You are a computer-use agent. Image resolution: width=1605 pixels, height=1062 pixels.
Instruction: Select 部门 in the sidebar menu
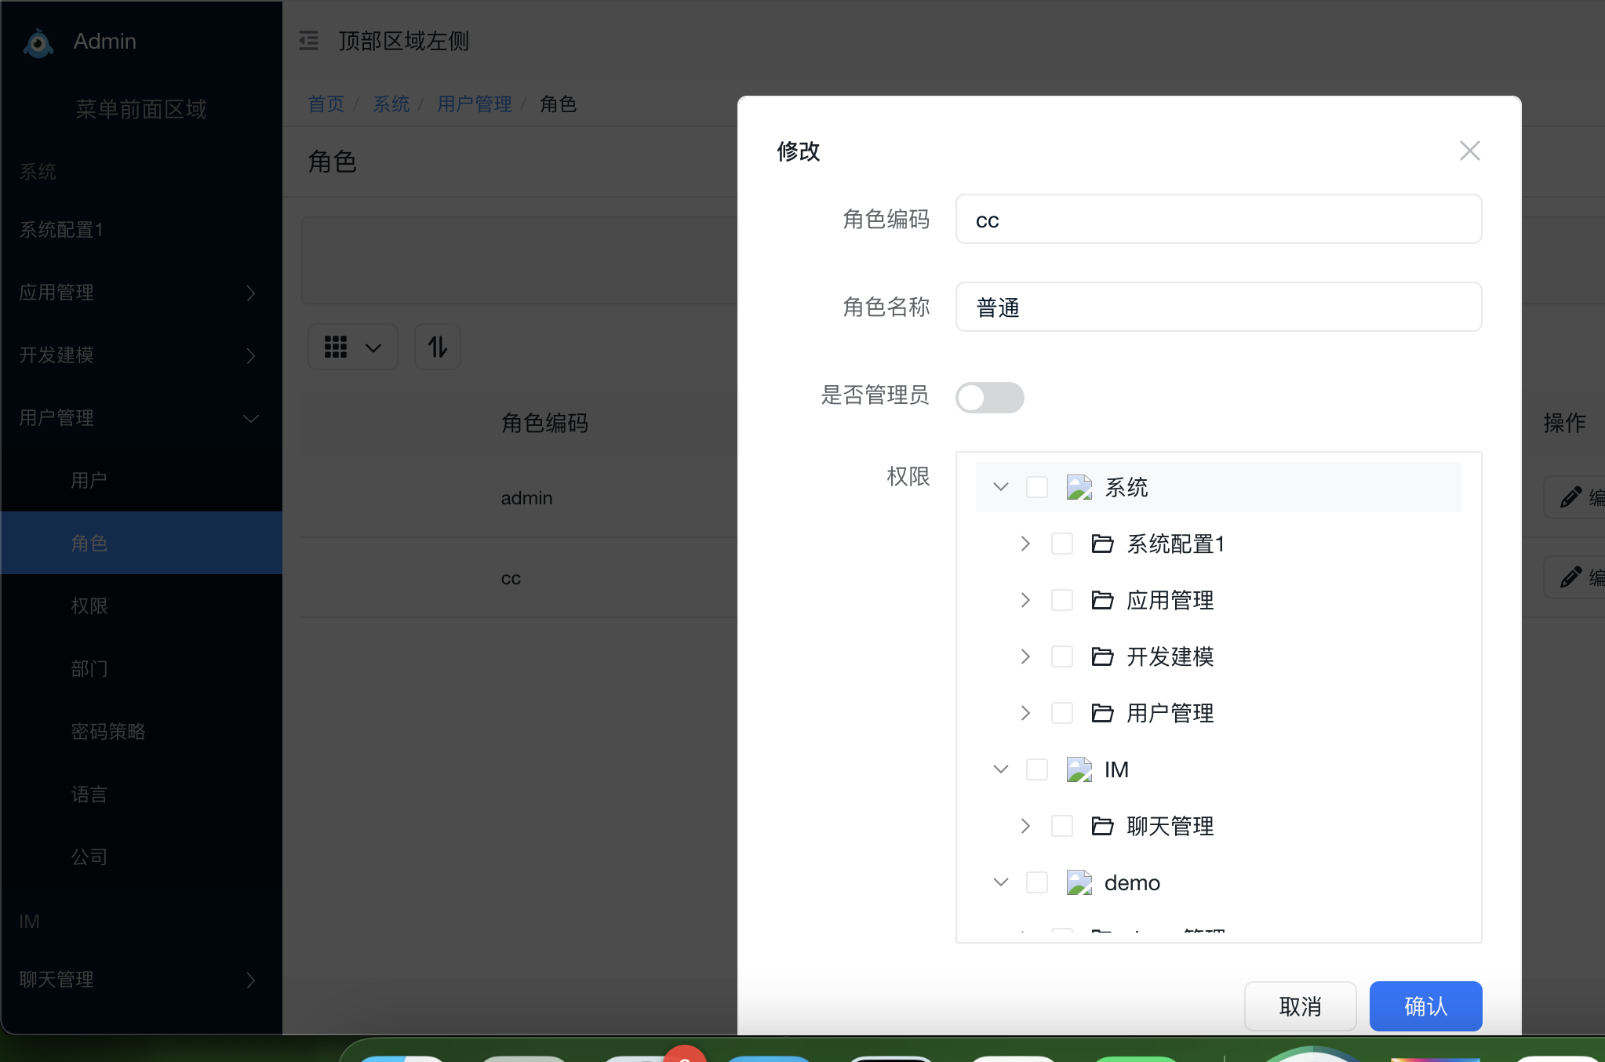89,668
